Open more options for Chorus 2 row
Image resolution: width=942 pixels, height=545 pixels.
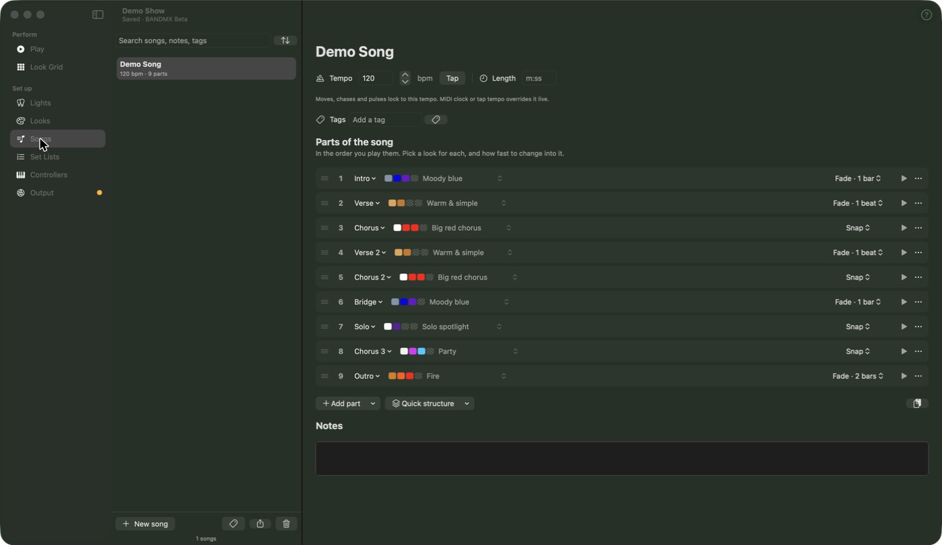[x=919, y=277]
